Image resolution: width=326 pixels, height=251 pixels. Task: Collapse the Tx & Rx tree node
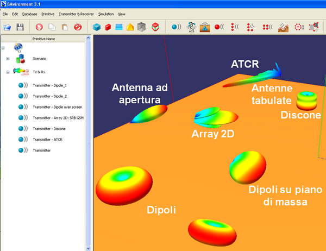8,72
